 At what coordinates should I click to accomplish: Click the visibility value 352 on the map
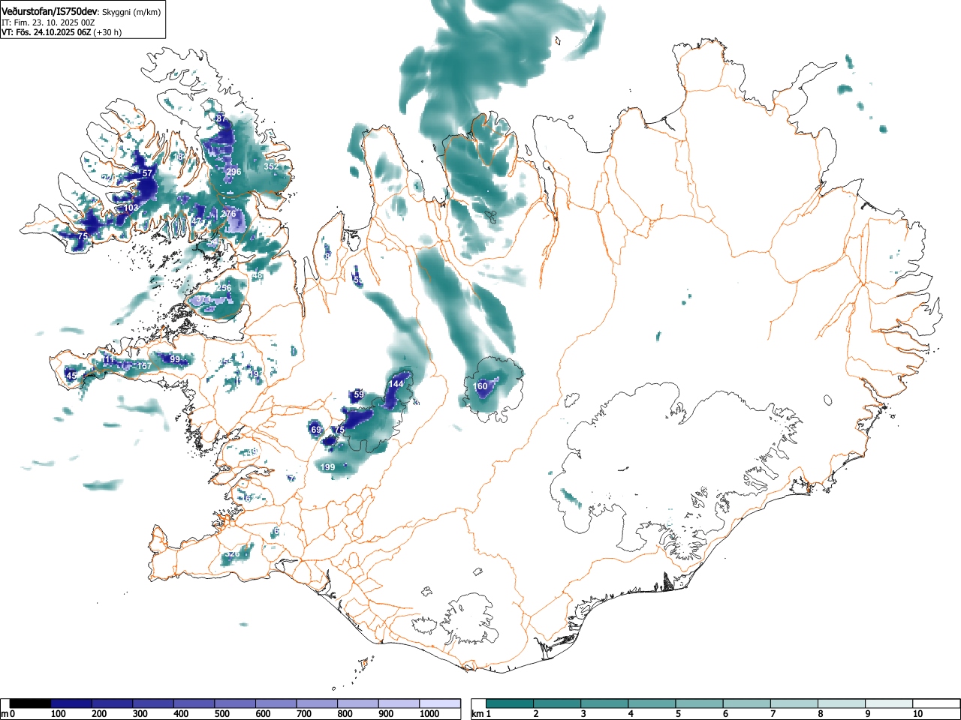click(x=271, y=166)
